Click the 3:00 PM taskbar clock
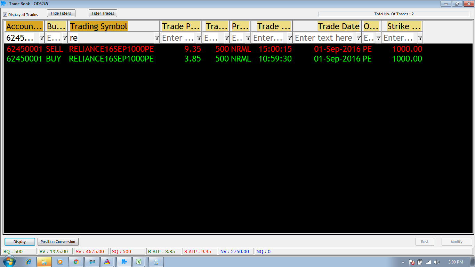 tap(456, 262)
